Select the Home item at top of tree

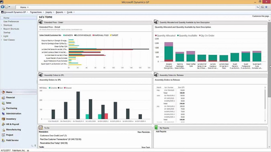coord(6,18)
